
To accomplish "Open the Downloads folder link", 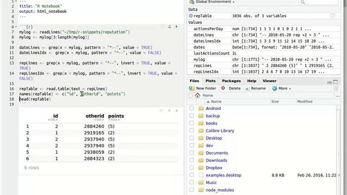I will tap(216, 160).
